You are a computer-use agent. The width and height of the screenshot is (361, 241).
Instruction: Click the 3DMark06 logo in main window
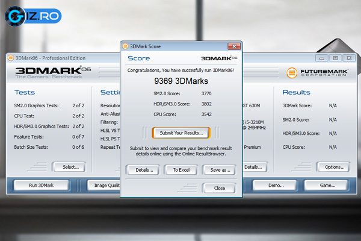point(53,72)
